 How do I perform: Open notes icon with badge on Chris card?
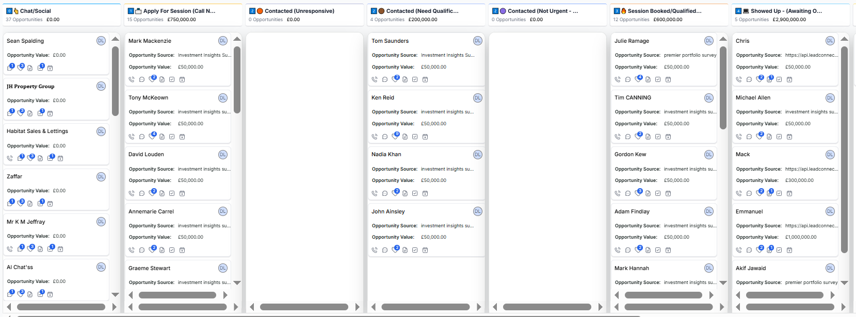click(769, 79)
